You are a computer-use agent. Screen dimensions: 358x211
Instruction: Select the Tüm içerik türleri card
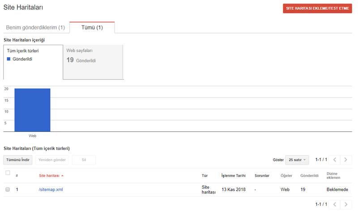pos(33,62)
